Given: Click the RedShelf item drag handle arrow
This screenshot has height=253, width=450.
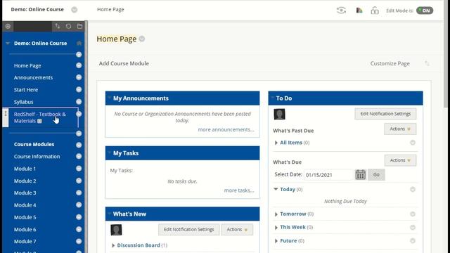Looking at the screenshot, I should (6, 114).
